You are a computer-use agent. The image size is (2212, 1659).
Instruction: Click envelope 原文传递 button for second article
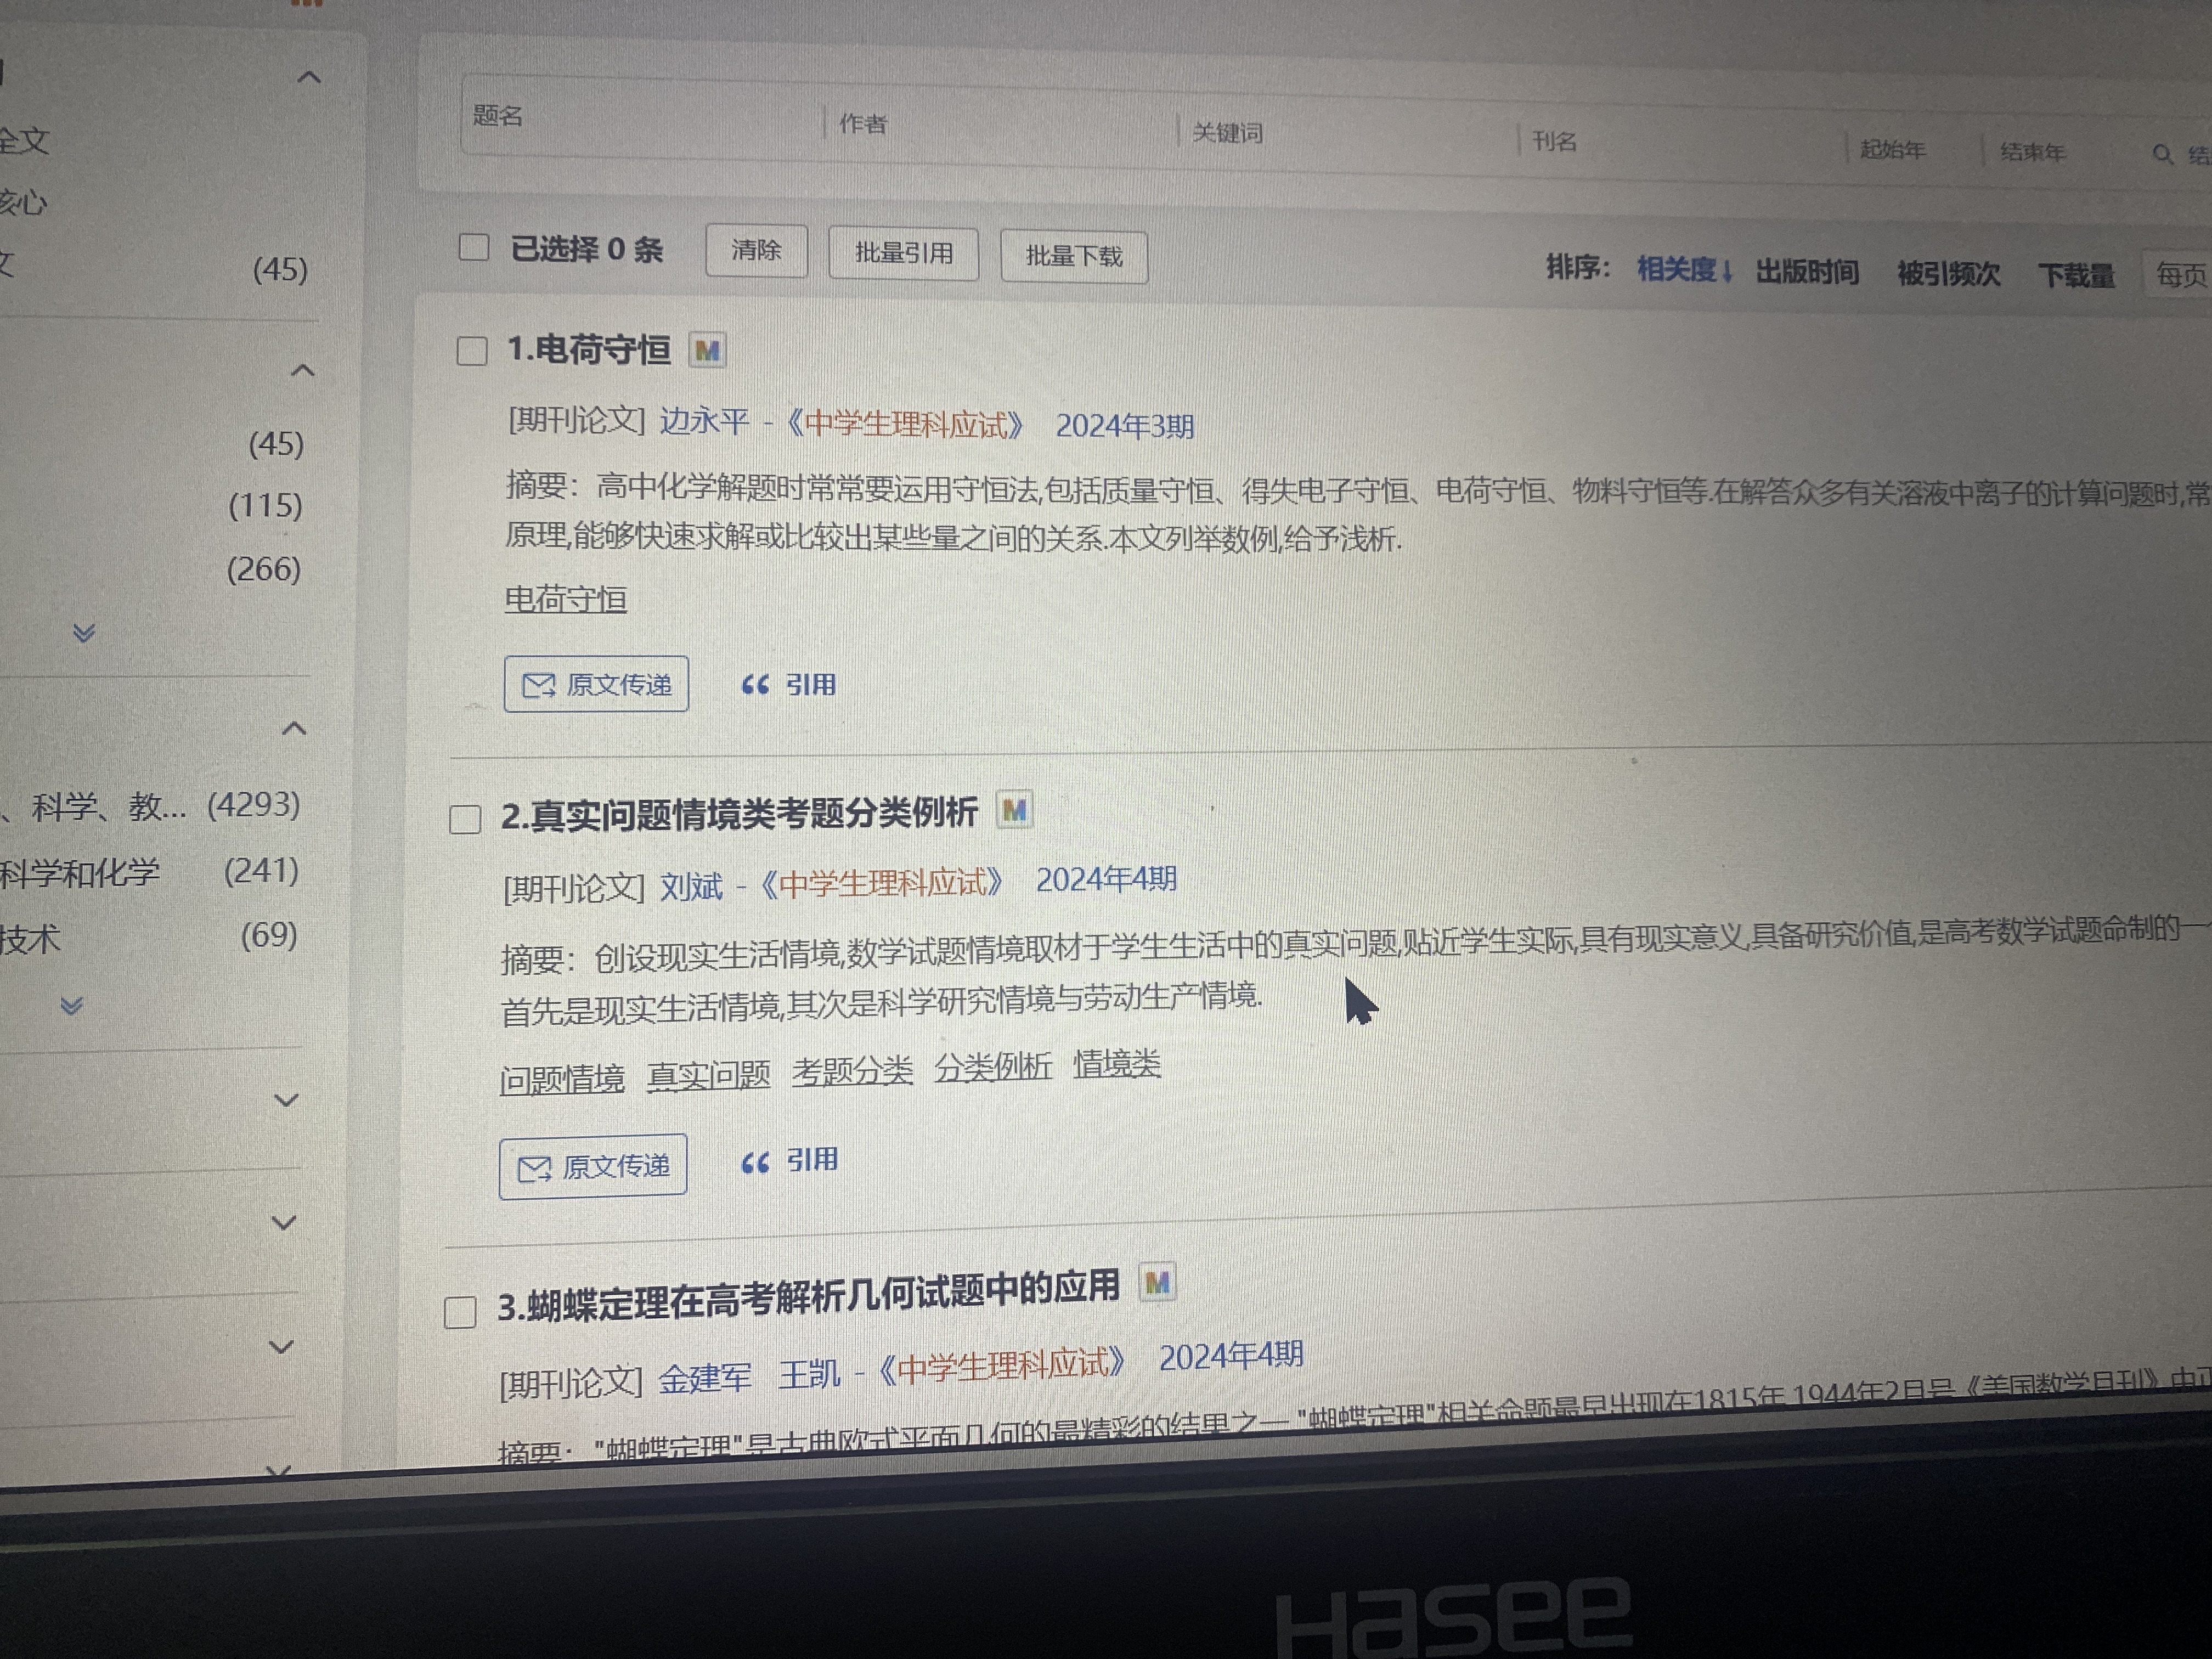[593, 1166]
